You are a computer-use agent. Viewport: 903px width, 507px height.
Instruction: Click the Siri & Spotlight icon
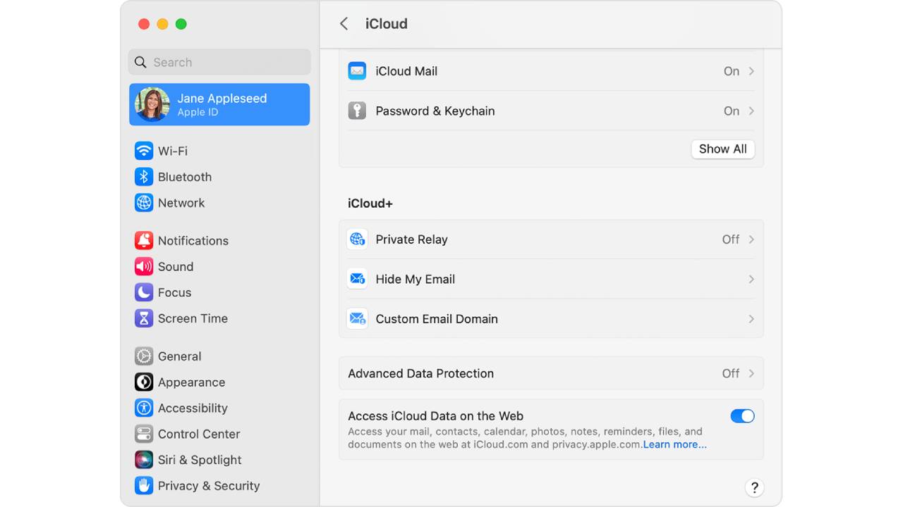coord(144,460)
